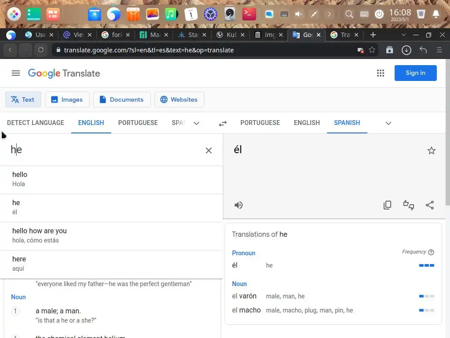450x338 pixels.
Task: Save translation with the star icon
Action: tap(432, 151)
